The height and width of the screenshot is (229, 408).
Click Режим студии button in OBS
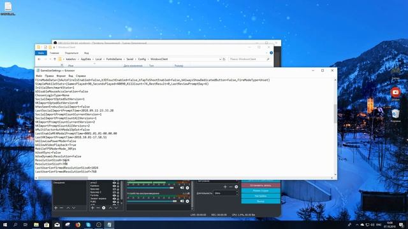pos(261,191)
